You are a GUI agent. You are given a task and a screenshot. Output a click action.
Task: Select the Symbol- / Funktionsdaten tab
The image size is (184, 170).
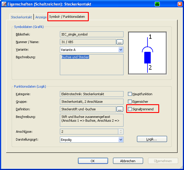[x=67, y=17]
